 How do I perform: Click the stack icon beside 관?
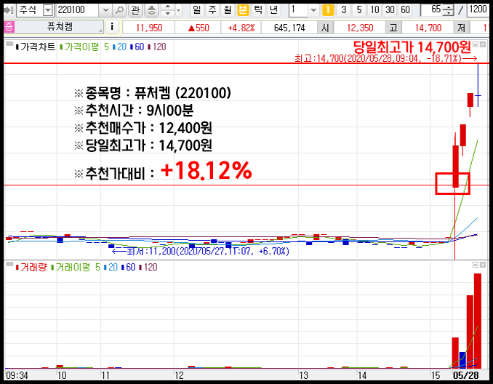point(151,10)
